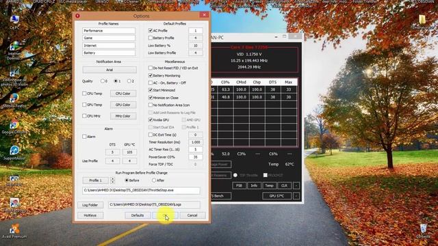Click the ThrottleStop.exe program path field
This screenshot has width=438, height=246.
coord(141,190)
